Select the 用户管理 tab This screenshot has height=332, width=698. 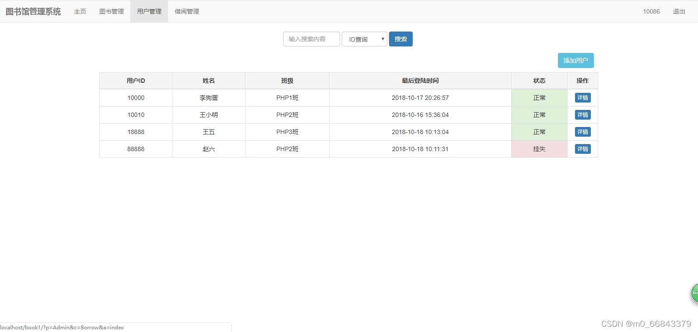tap(149, 11)
